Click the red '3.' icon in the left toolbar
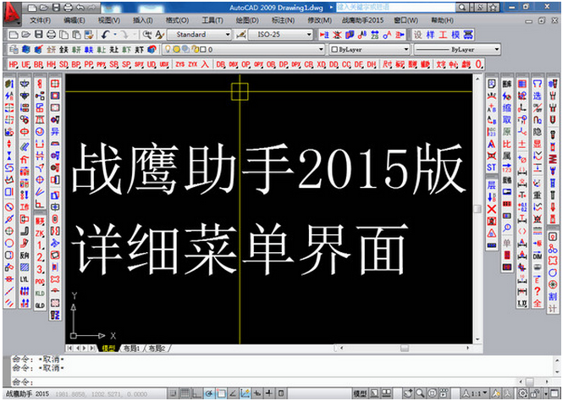The height and width of the screenshot is (401, 568). [x=40, y=269]
